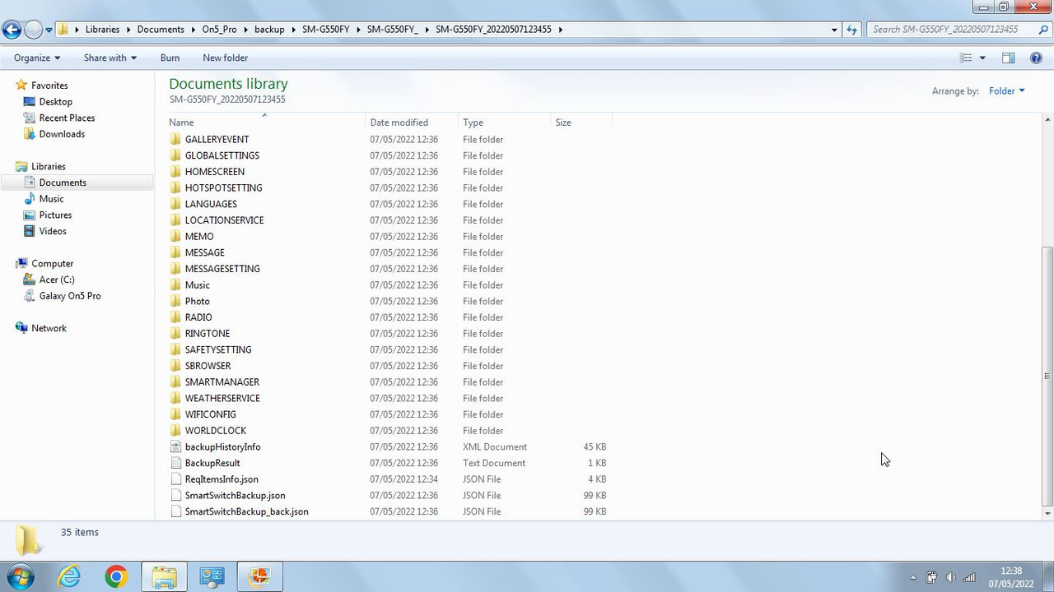Open the address bar previous locations dropdown

click(834, 30)
